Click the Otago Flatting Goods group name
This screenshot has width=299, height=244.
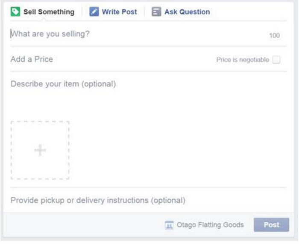210,225
